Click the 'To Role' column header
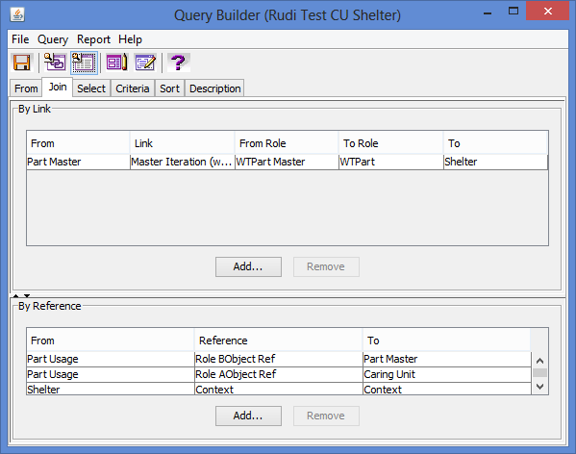 coord(390,143)
